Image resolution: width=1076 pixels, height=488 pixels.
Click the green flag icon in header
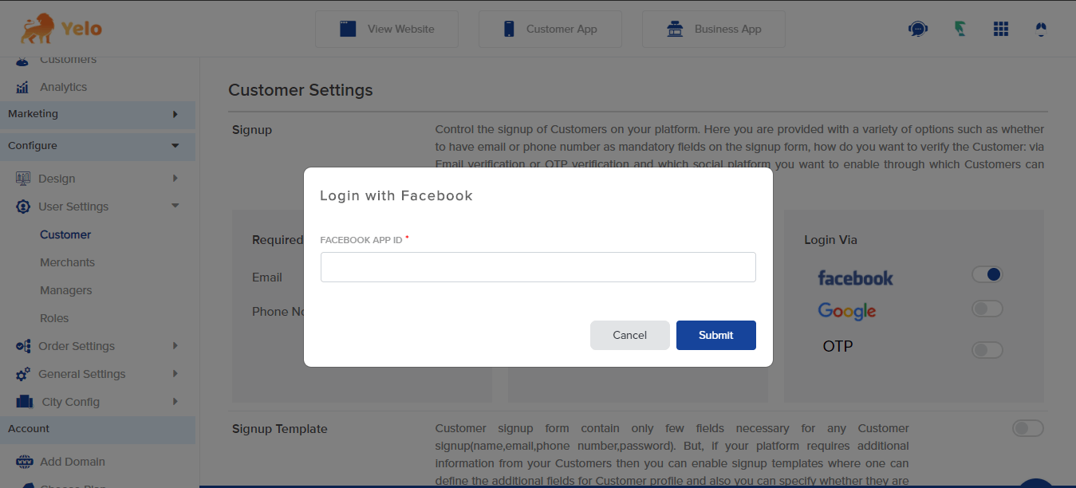(960, 30)
